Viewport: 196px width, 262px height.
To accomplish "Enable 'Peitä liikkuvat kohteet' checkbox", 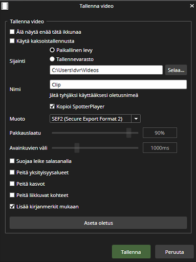I will [x=12, y=195].
